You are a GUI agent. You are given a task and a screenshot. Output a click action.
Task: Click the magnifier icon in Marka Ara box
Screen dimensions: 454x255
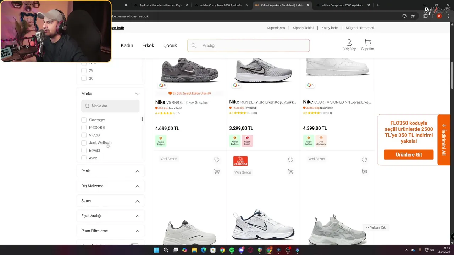coord(87,106)
